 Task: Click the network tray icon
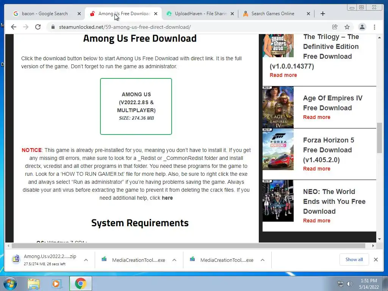341,284
